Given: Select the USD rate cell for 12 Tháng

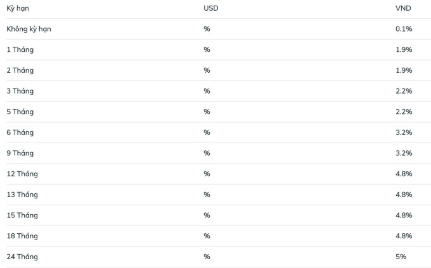Looking at the screenshot, I should coord(207,174).
